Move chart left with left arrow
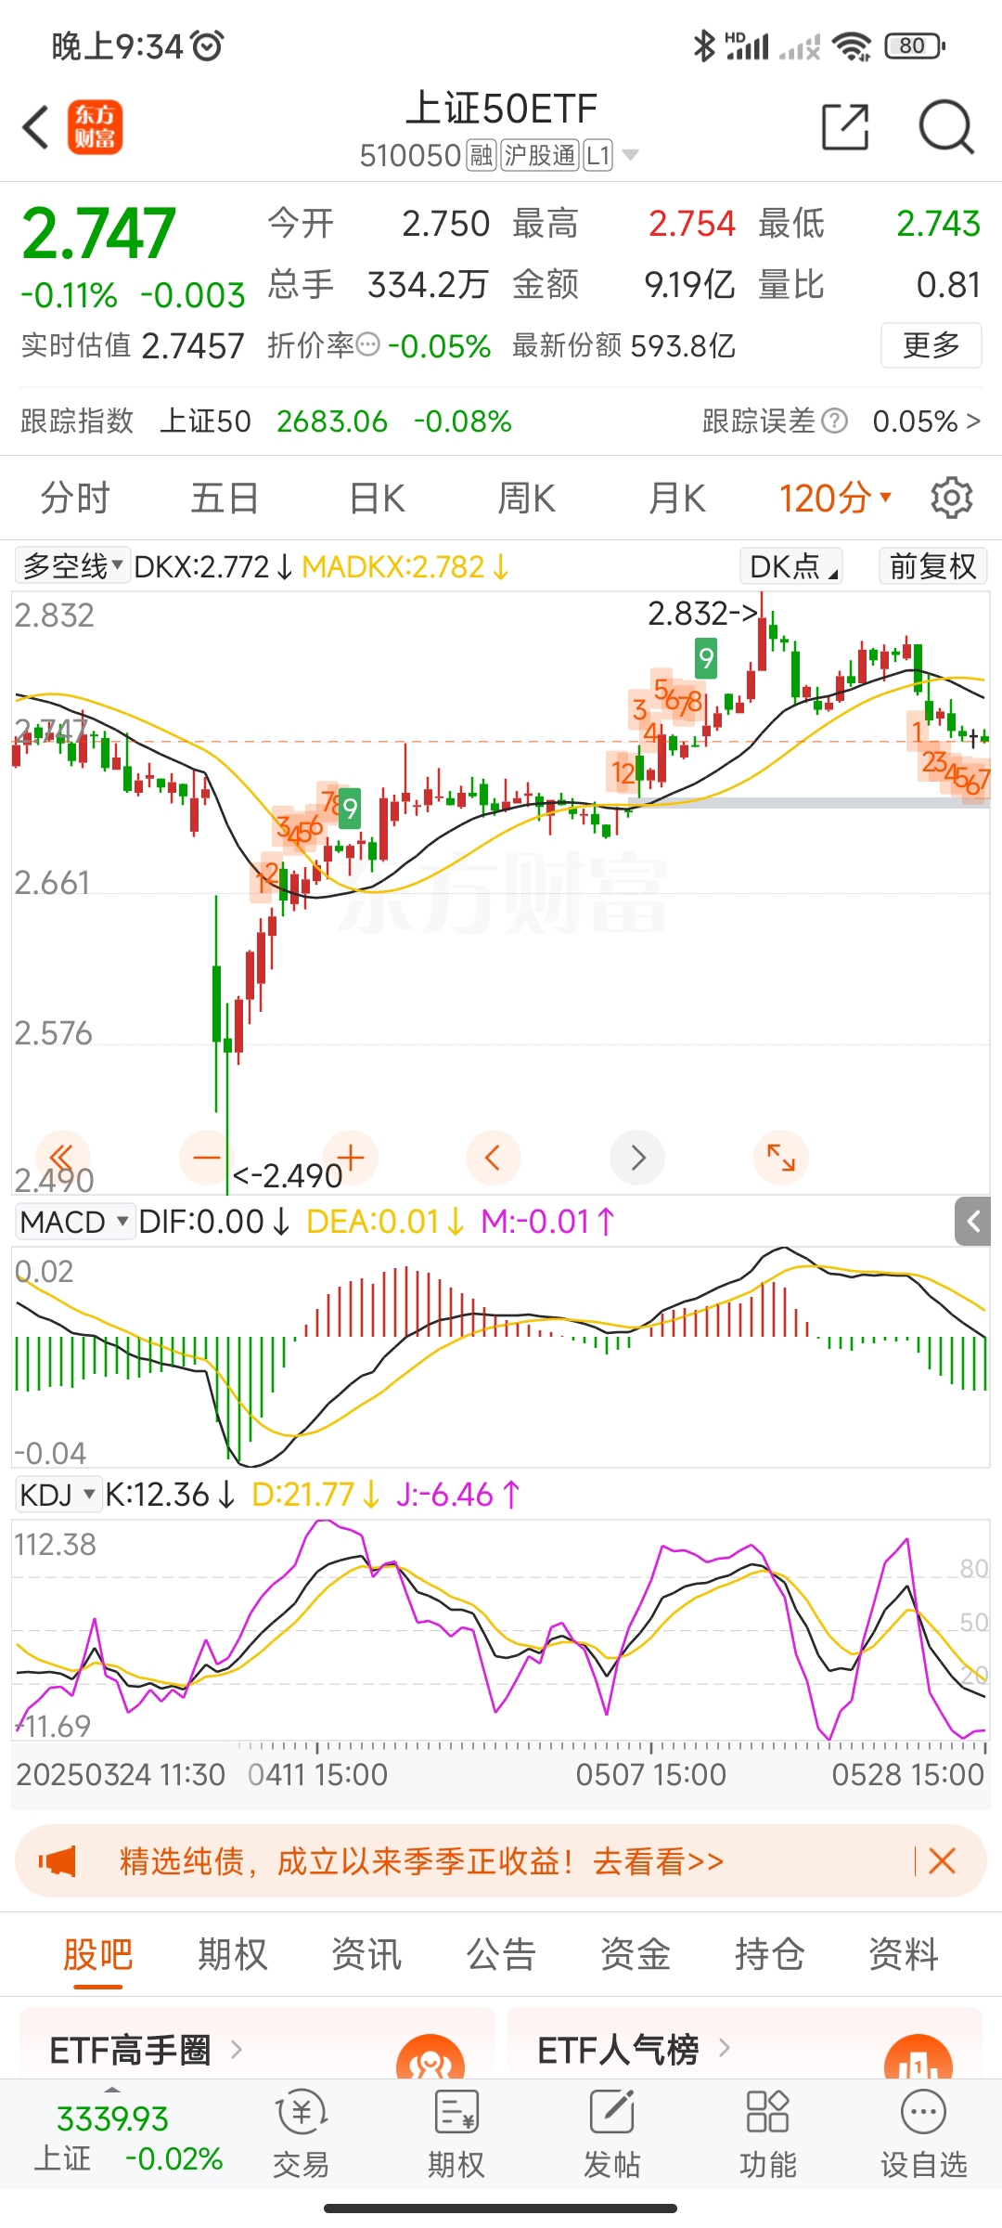Image resolution: width=1002 pixels, height=2228 pixels. (x=493, y=1158)
